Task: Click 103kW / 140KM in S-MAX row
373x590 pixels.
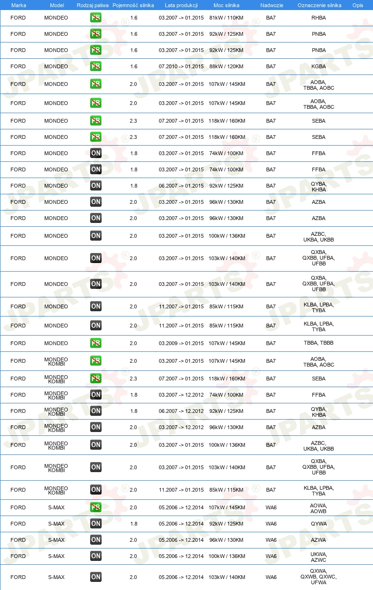Action: (x=227, y=577)
